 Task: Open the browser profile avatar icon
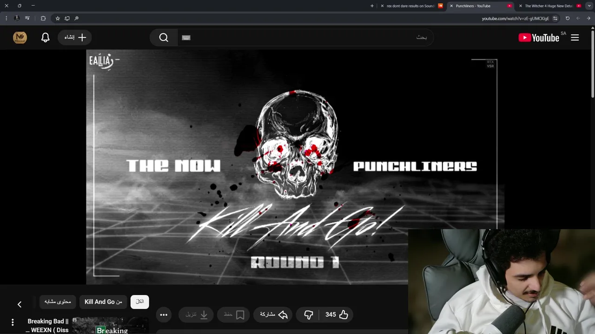point(17,18)
